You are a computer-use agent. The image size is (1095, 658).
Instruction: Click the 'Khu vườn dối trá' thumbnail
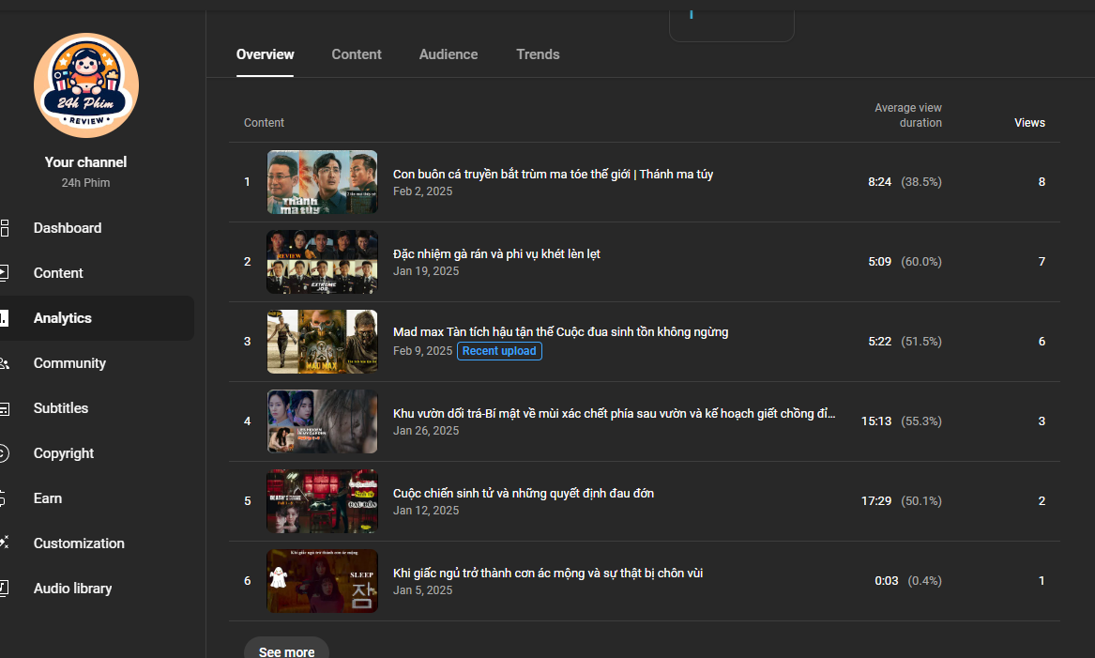click(322, 421)
